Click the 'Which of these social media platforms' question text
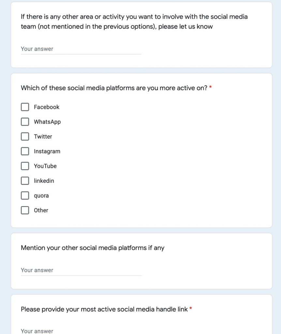281x334 pixels. pyautogui.click(x=114, y=88)
